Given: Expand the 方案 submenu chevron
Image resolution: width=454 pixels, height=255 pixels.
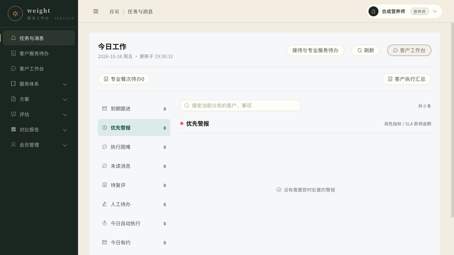Looking at the screenshot, I should click(x=65, y=99).
